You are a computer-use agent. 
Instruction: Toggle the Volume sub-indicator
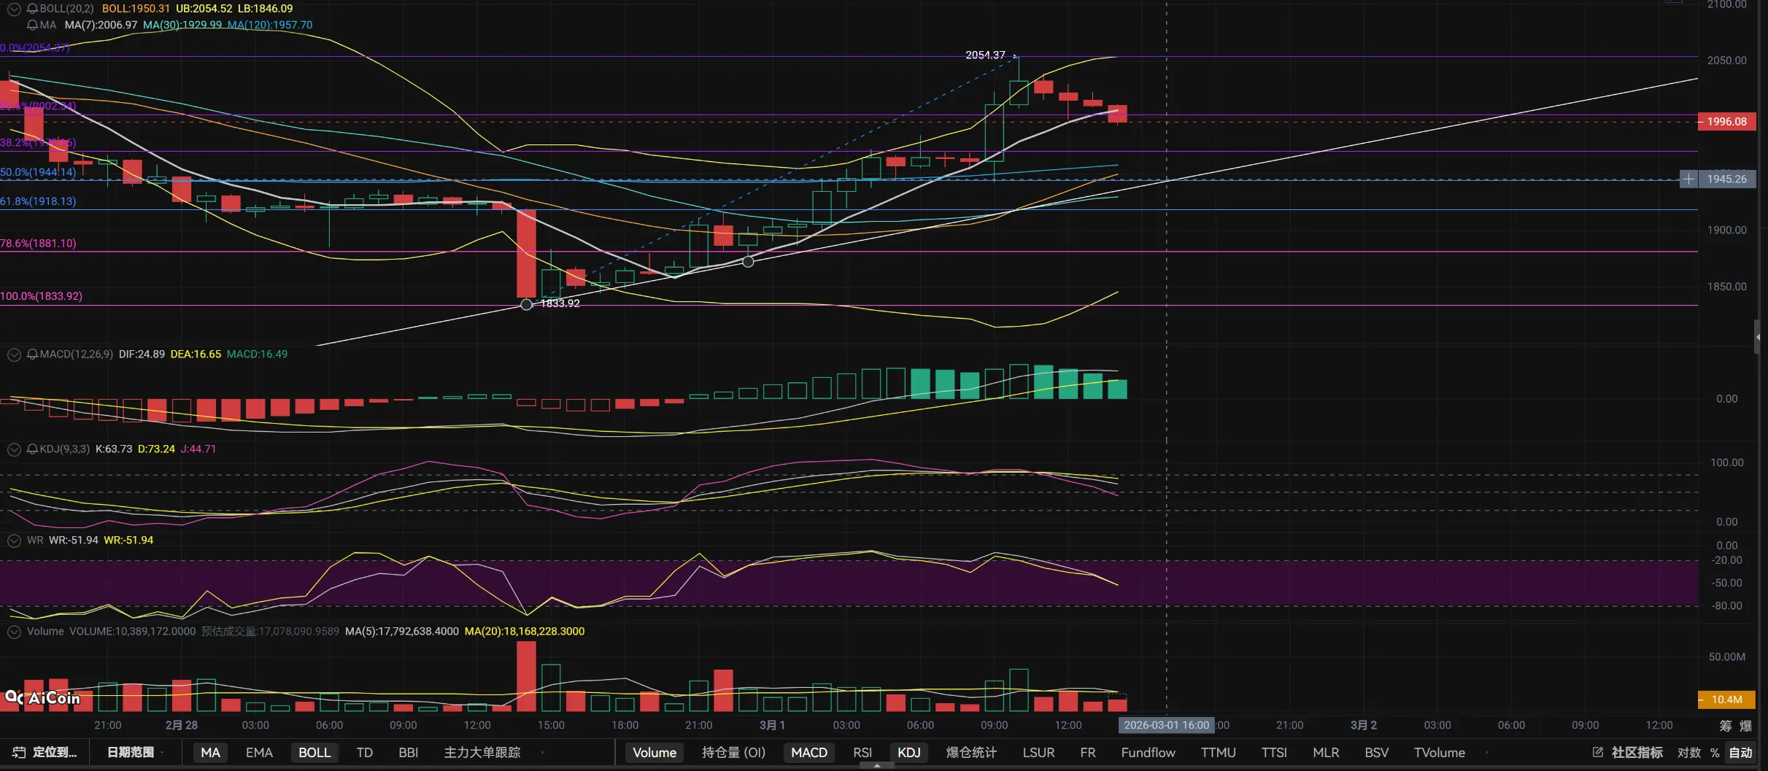point(655,753)
